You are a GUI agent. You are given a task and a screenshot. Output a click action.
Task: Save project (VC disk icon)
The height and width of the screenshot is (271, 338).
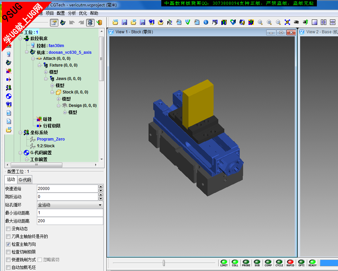(124, 22)
